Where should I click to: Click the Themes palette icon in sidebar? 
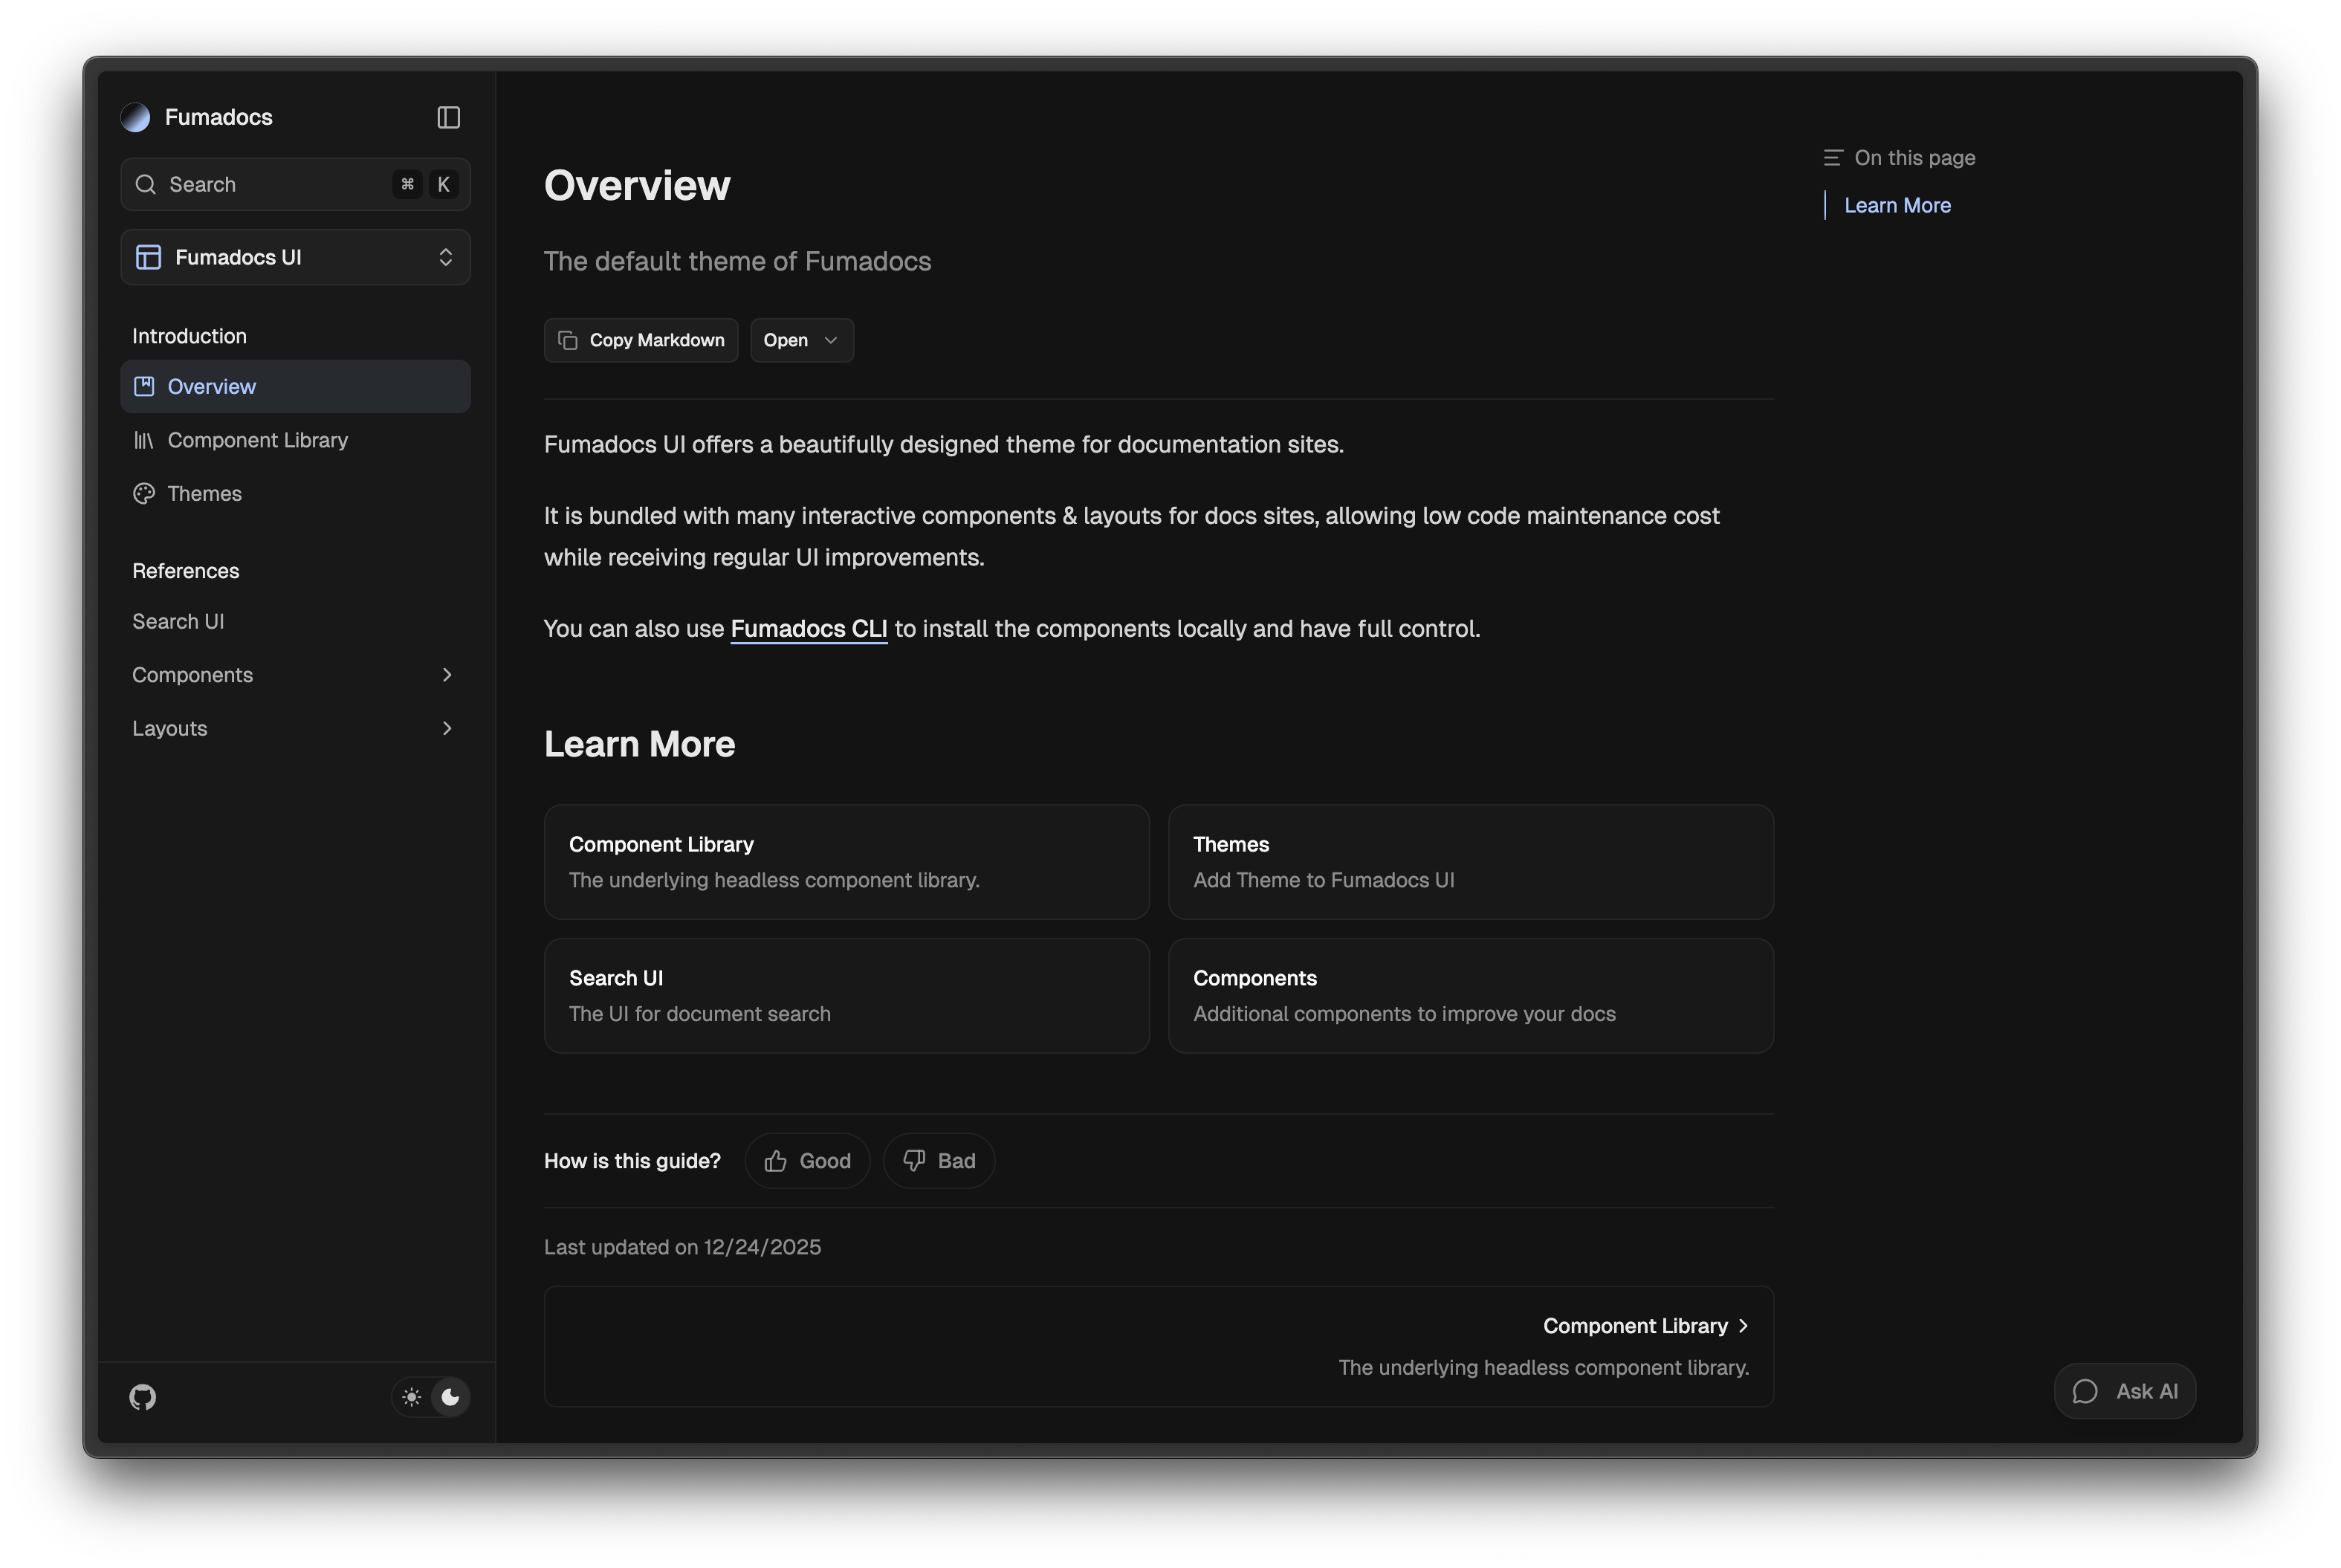tap(144, 493)
